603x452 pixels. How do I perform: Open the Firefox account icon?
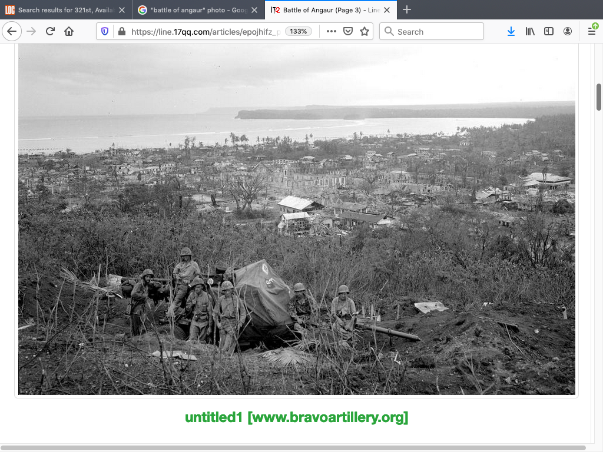(568, 32)
